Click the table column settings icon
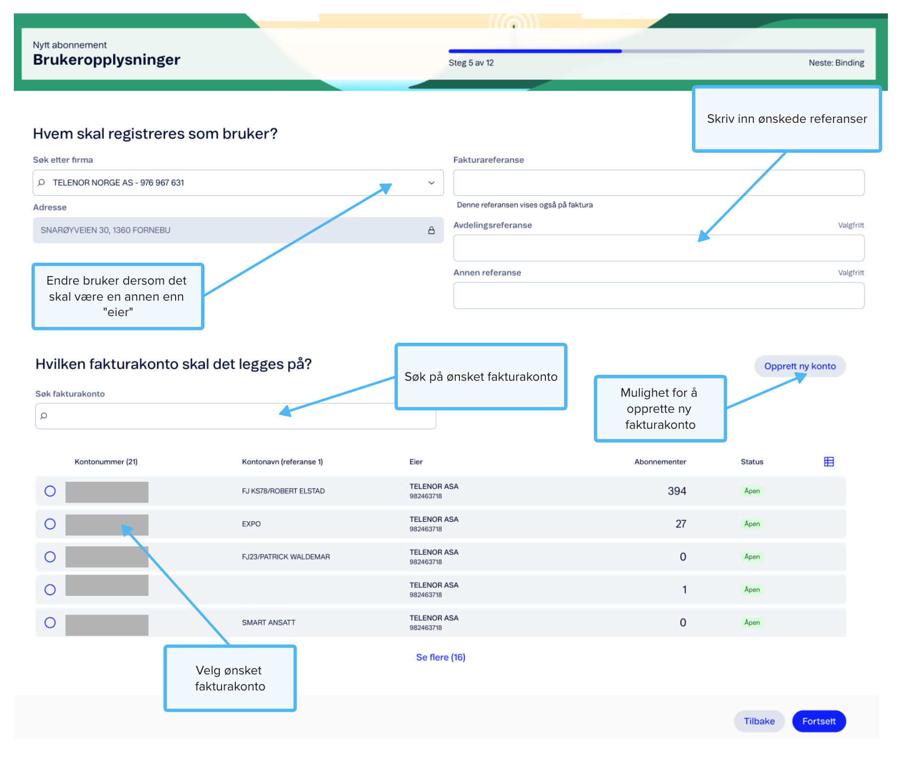The width and height of the screenshot is (904, 770). 828,462
